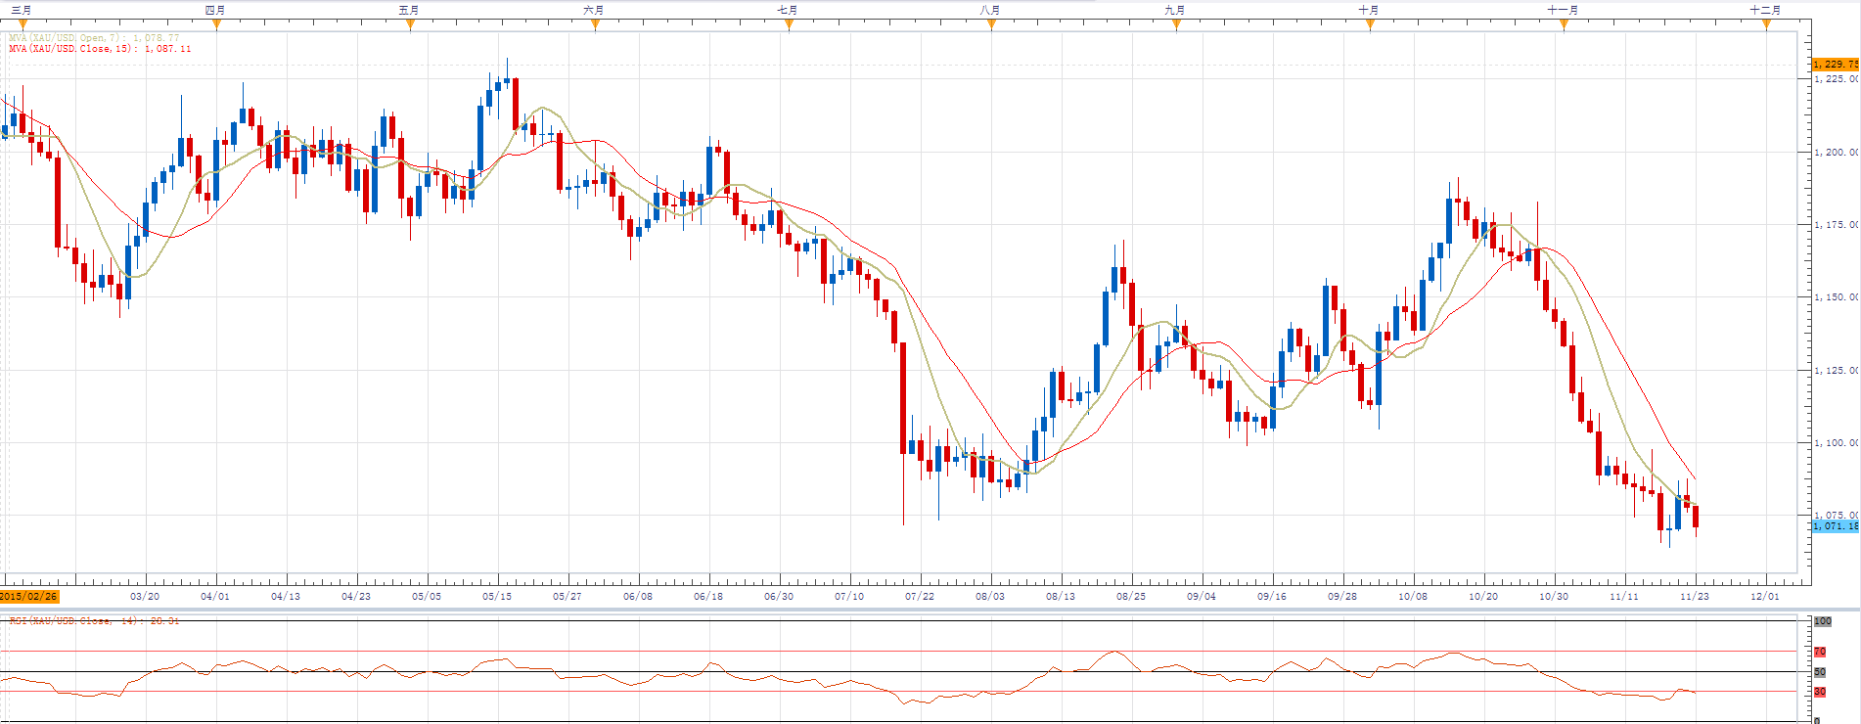This screenshot has width=1861, height=724.
Task: Click the 07/22 date on the time axis
Action: coord(920,596)
